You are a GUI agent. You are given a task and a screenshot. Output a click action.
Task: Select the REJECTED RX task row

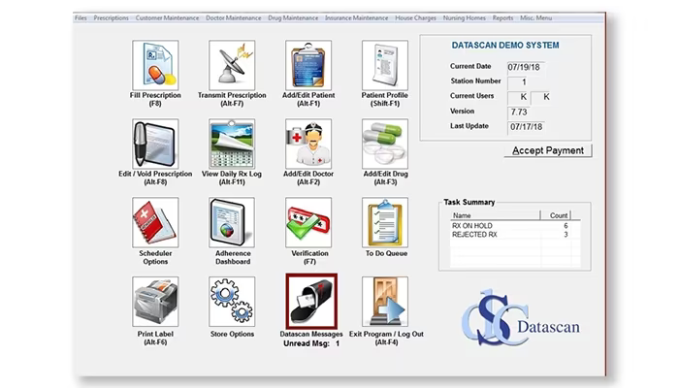[515, 235]
